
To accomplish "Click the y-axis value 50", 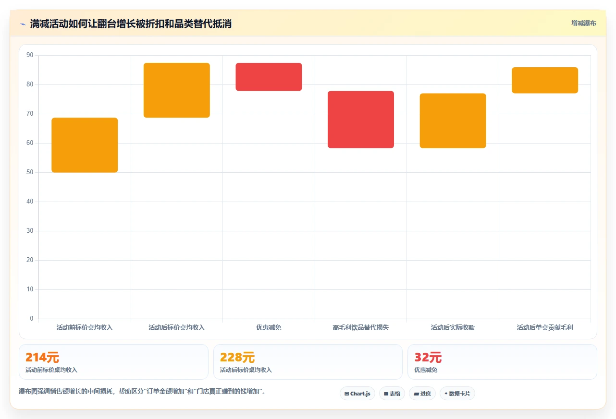I will pyautogui.click(x=30, y=172).
